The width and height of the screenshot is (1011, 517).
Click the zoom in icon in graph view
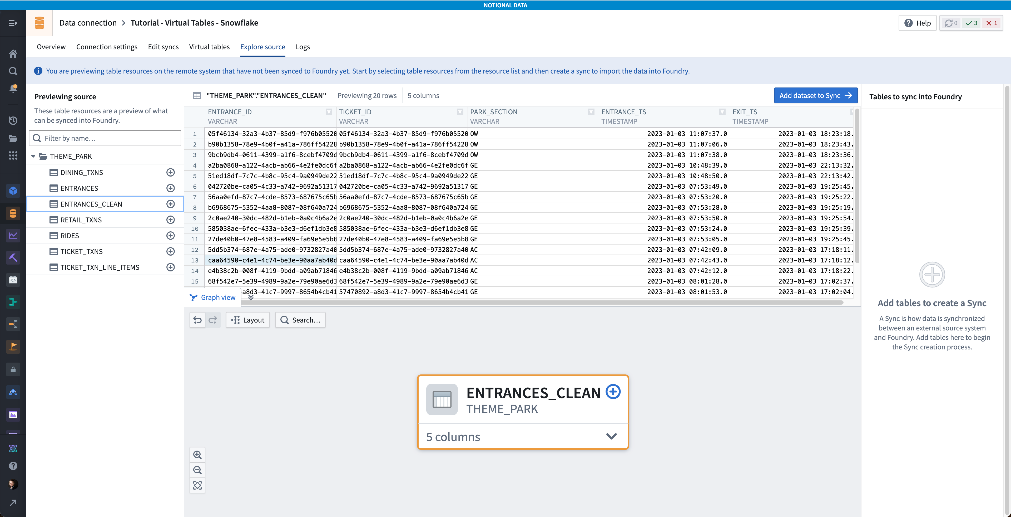pos(197,455)
